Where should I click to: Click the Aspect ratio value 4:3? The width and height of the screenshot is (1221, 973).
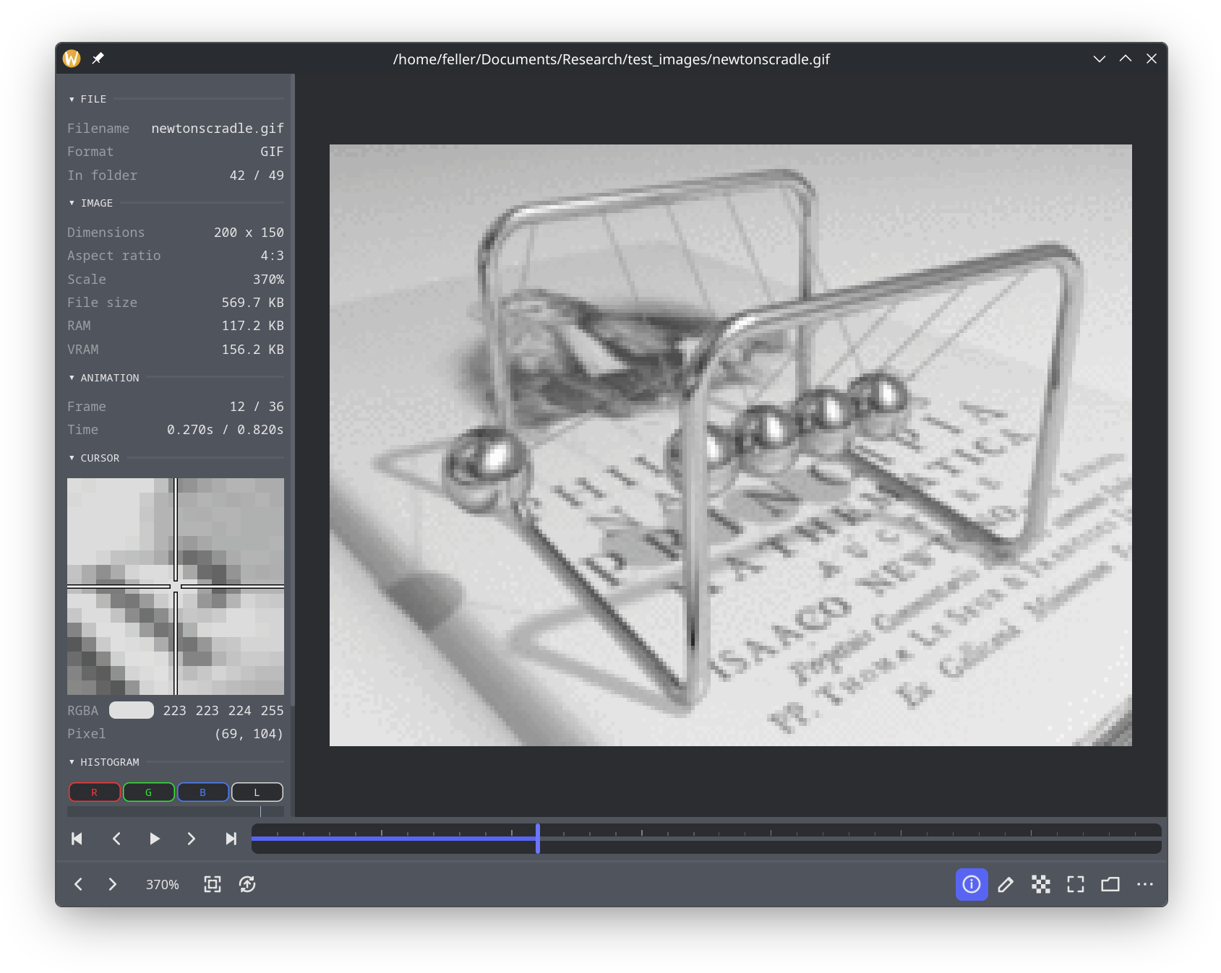pos(272,255)
